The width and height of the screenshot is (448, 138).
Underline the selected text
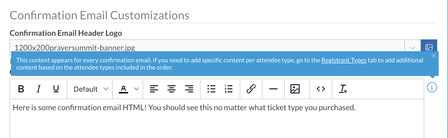56,89
